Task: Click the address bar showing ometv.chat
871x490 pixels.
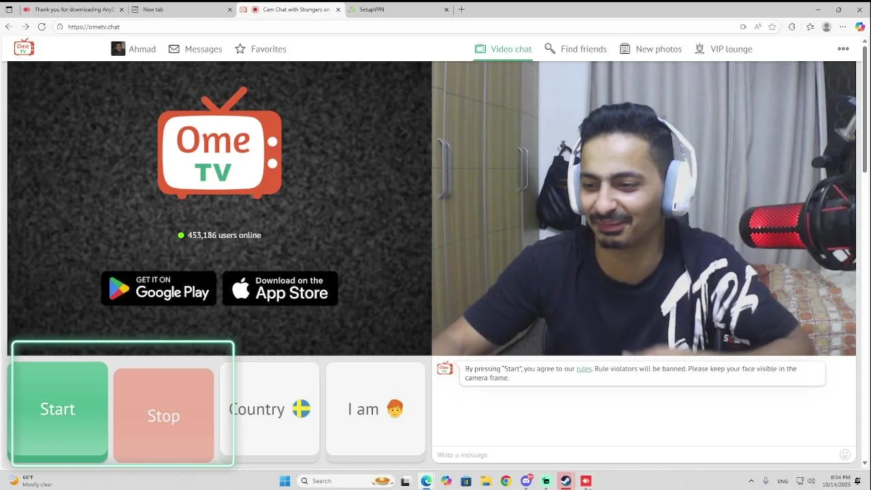Action: pos(395,27)
